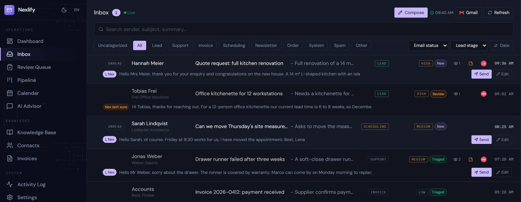Edit the draft reply to Hannah Meier
Screen dimensions: 521x202
502,74
